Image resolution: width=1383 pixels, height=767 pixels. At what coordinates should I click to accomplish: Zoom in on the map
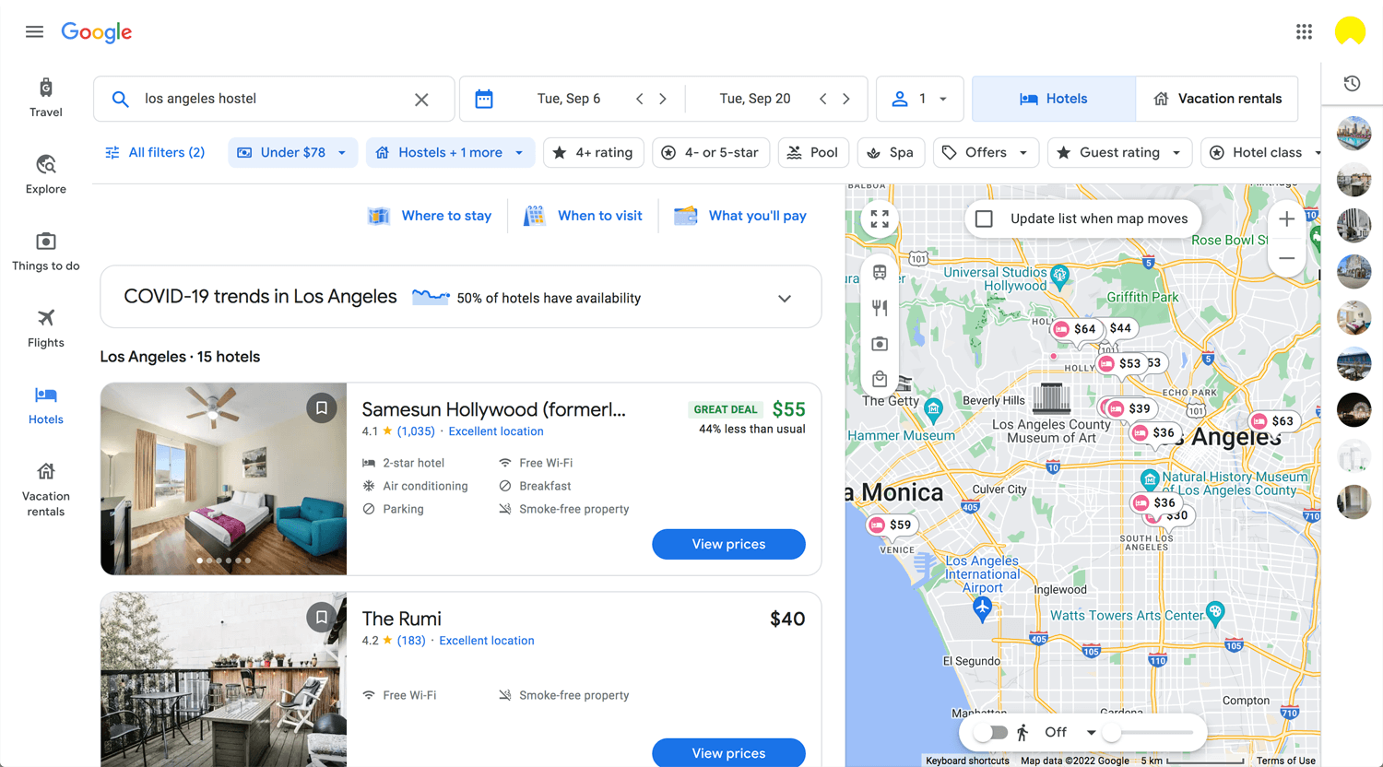(1286, 219)
